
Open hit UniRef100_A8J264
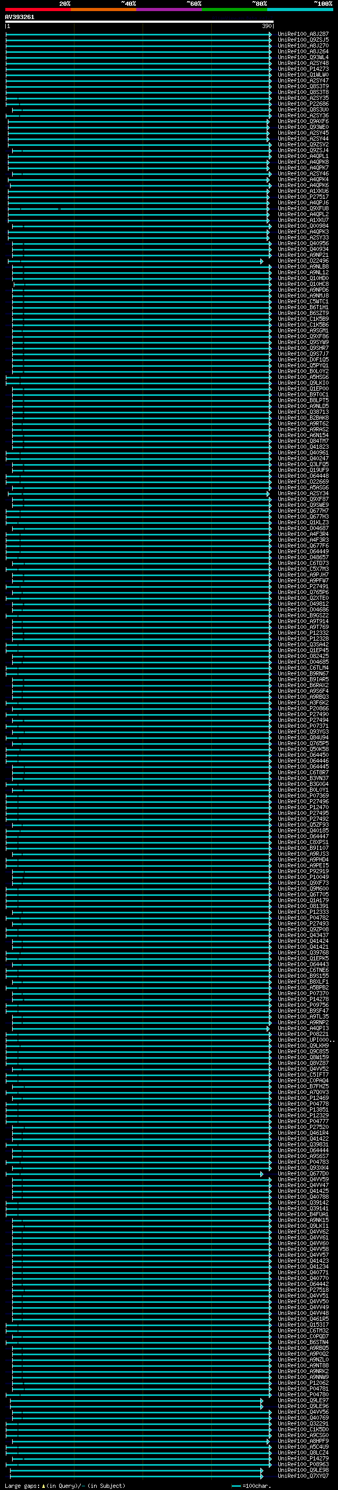coord(303,51)
